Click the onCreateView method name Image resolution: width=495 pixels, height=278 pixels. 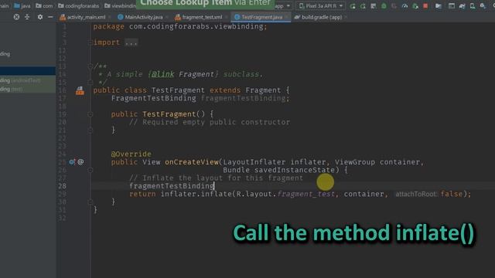coord(192,162)
